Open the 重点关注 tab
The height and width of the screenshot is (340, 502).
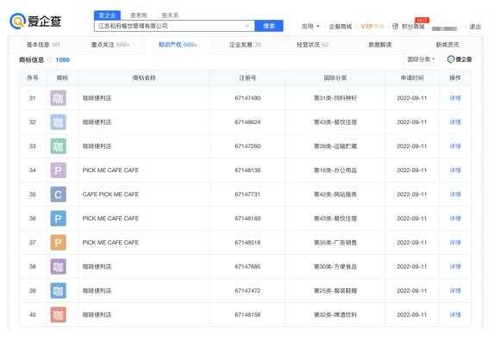click(110, 45)
